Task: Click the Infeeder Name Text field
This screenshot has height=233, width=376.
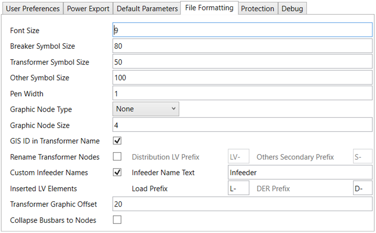Action: (x=300, y=172)
